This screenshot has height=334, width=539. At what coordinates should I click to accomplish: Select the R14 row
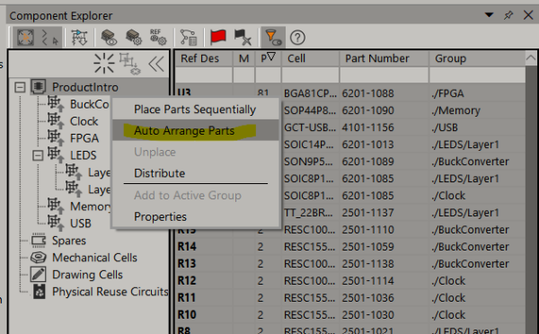pyautogui.click(x=350, y=247)
